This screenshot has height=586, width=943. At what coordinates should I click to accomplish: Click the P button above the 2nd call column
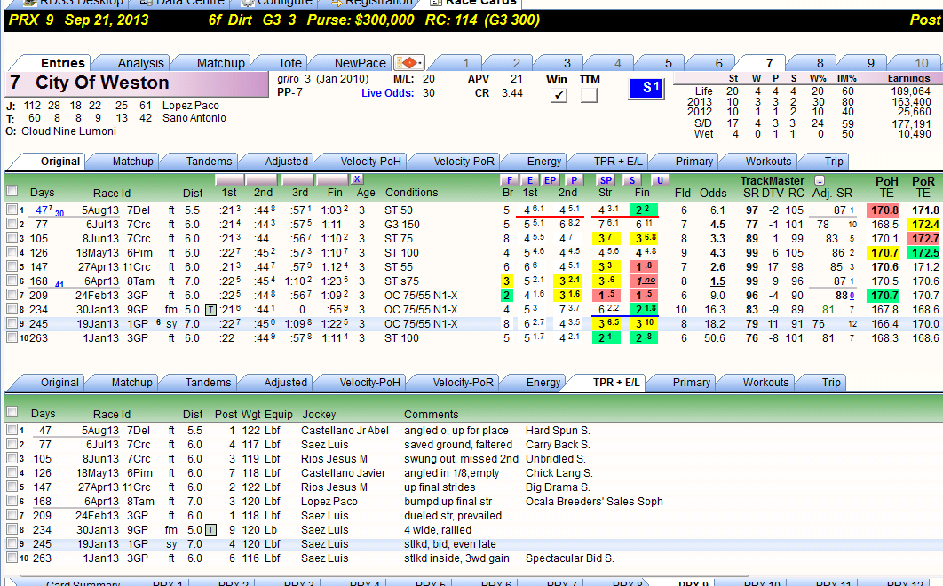pyautogui.click(x=575, y=180)
